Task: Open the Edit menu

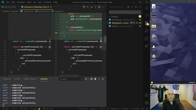Action: (x=13, y=2)
